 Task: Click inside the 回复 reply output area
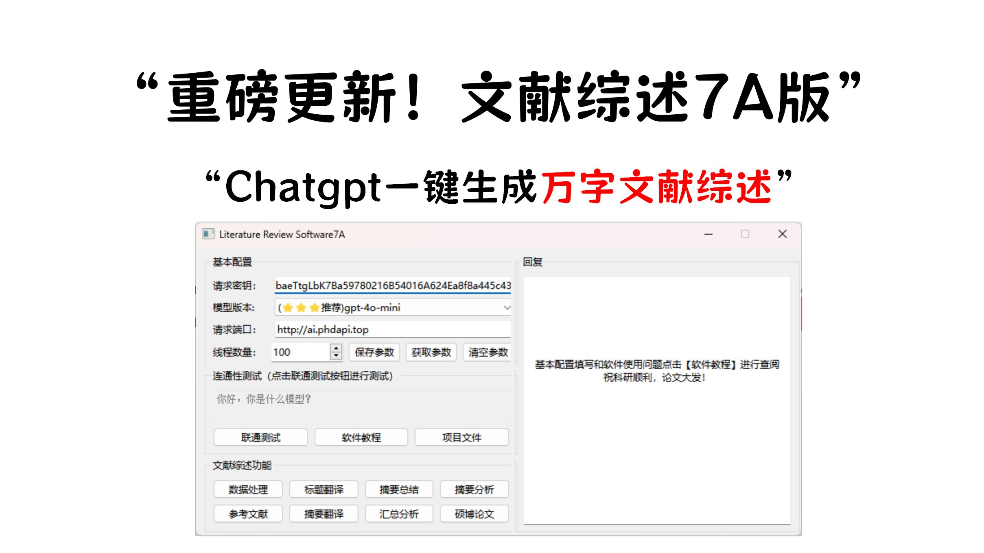[657, 401]
